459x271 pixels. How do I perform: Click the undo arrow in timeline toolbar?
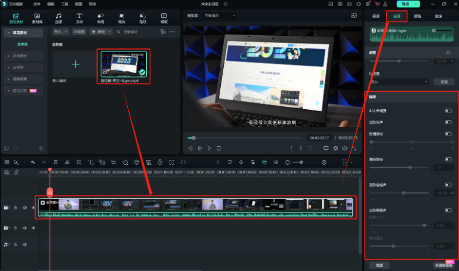[x=32, y=162]
